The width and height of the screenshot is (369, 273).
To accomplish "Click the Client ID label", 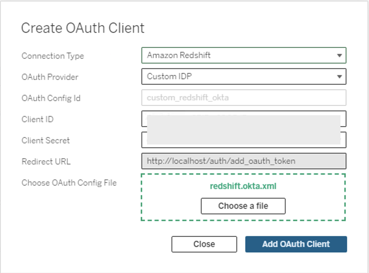I will [x=38, y=119].
